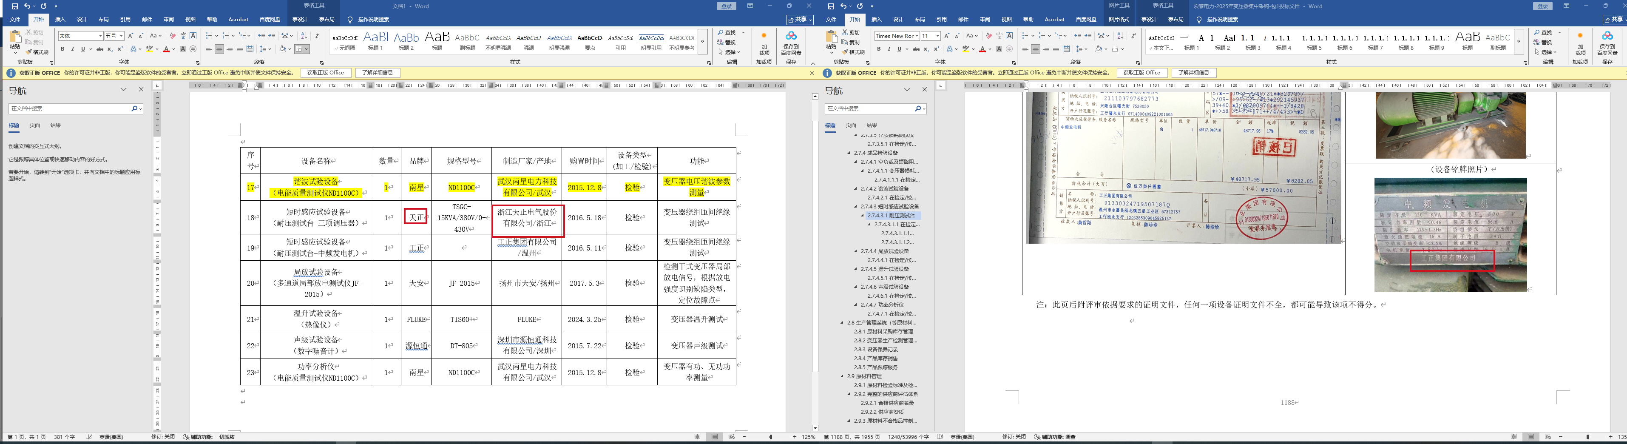1627x444 pixels.
Task: Open font name dropdown showing 宋体
Action: [x=100, y=36]
